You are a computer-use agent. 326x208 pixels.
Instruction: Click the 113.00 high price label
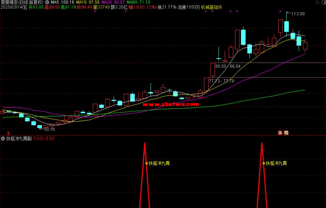point(298,14)
